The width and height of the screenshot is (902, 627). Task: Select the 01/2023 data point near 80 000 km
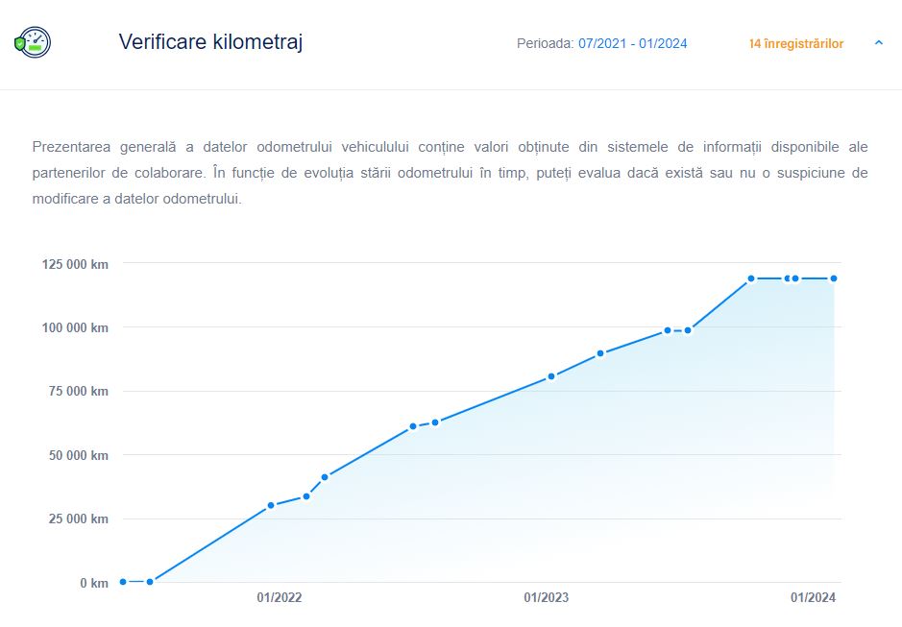coord(551,376)
